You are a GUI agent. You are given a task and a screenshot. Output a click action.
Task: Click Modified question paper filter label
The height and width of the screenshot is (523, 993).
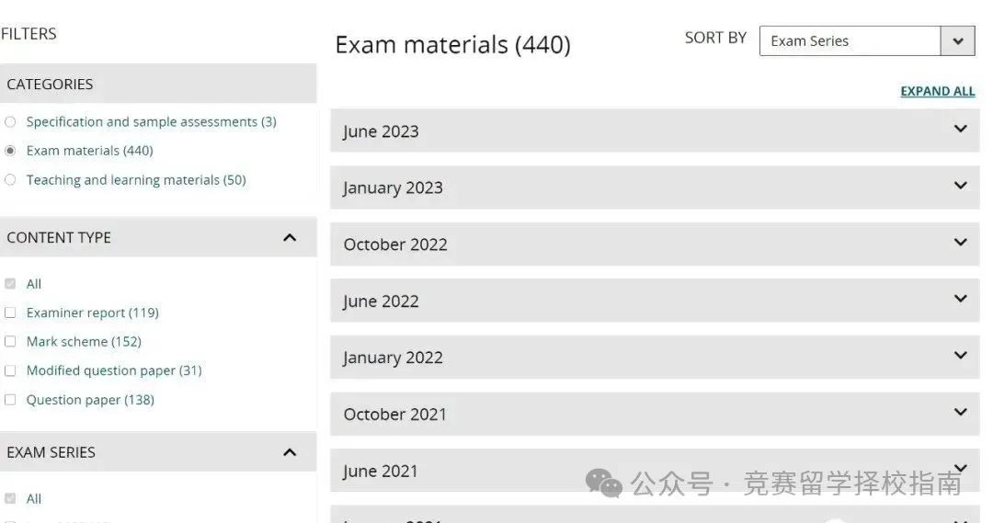[x=114, y=370]
